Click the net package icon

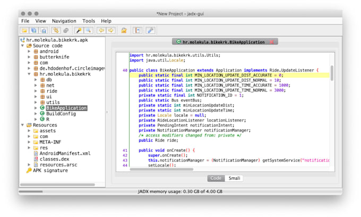click(x=42, y=85)
